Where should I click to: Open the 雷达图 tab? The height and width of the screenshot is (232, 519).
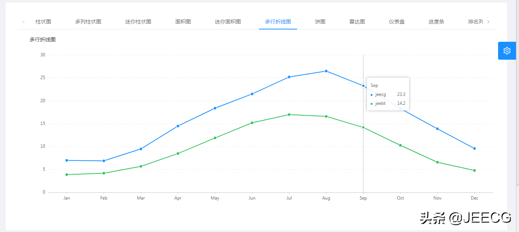(x=357, y=22)
